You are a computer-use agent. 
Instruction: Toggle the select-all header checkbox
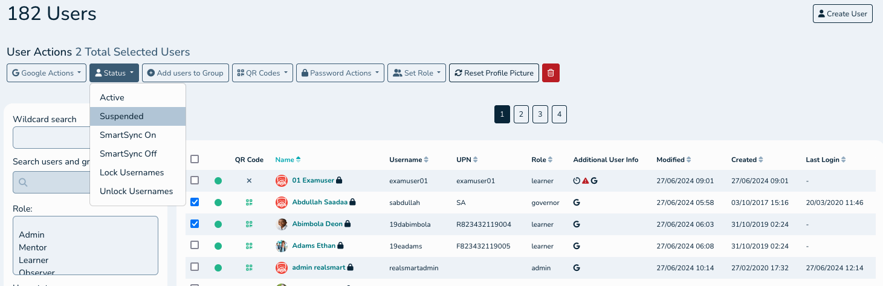[x=195, y=159]
